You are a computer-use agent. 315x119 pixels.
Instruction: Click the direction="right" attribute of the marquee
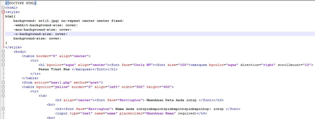click(258, 65)
